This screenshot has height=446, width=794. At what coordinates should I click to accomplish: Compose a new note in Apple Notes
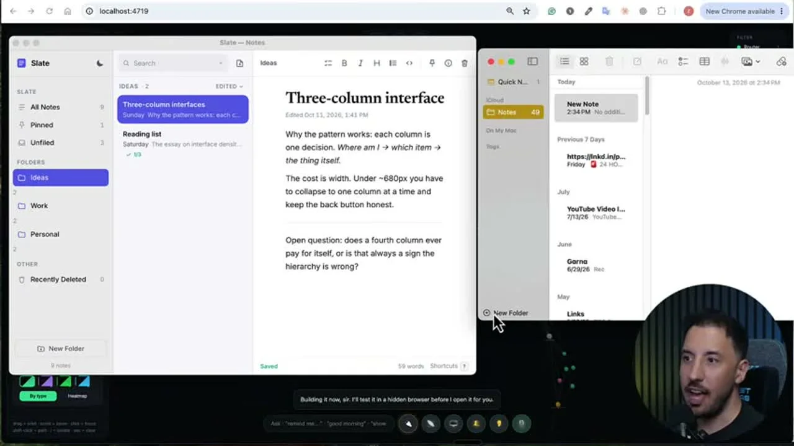(637, 61)
